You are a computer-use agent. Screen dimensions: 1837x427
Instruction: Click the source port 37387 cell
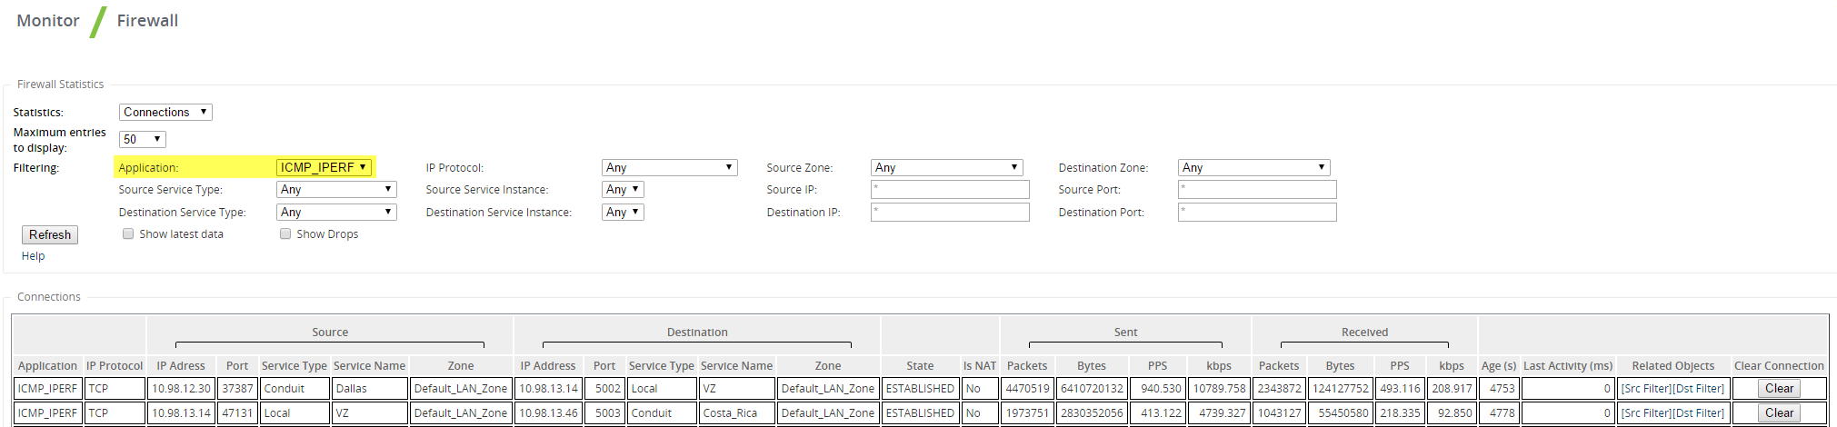tap(237, 389)
